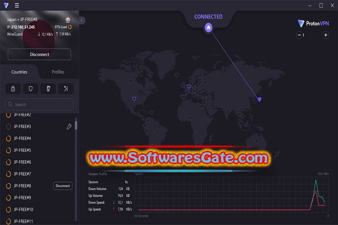Zoom out the map with minus

pyautogui.click(x=299, y=35)
